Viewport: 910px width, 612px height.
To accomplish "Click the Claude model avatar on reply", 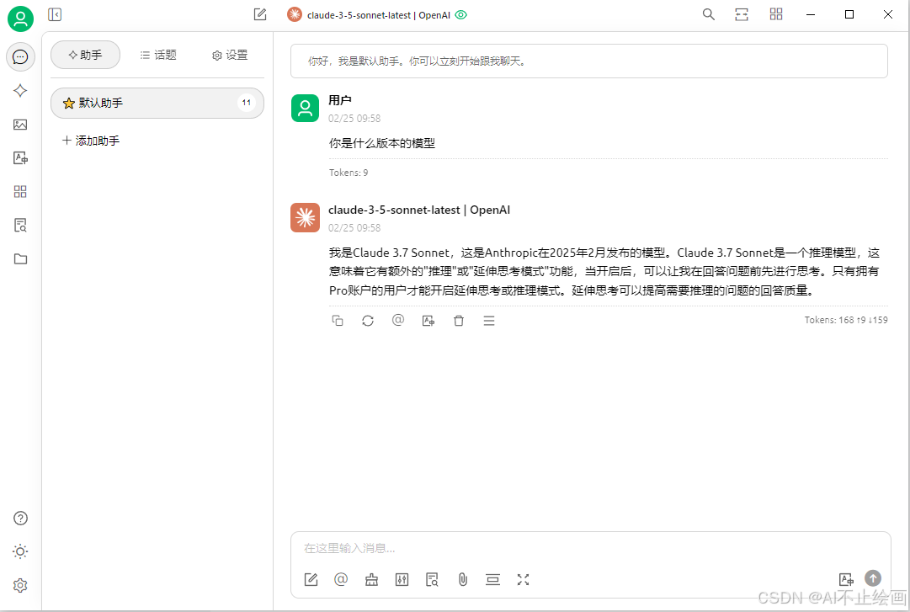I will tap(306, 217).
